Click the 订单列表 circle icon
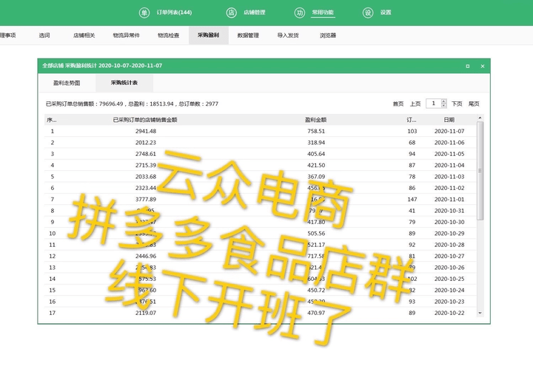Screen dimensions: 533x383 [144, 13]
